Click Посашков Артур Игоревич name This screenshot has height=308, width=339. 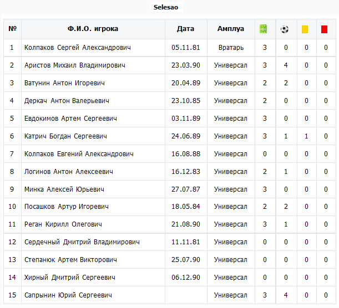(x=67, y=207)
